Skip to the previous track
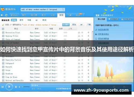 (2, 87)
